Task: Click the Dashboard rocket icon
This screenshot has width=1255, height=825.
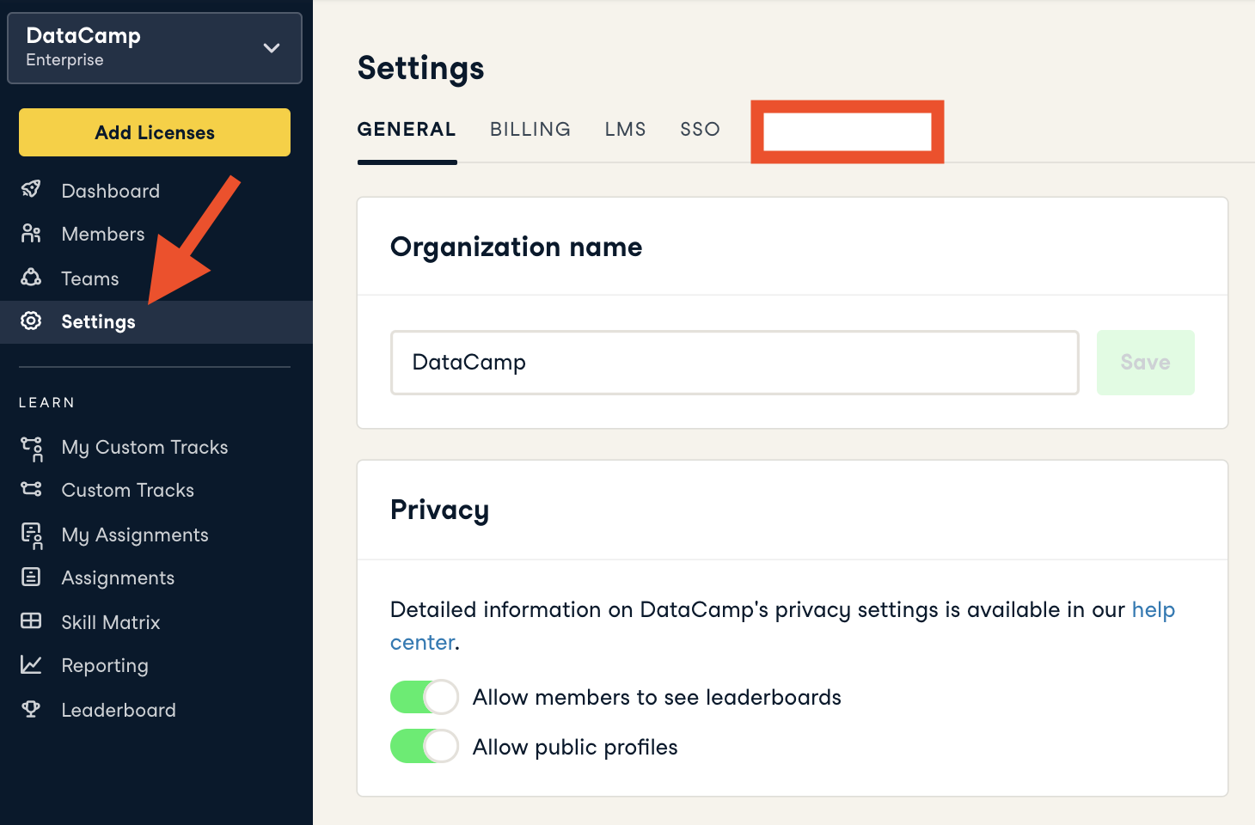Action: [x=31, y=190]
